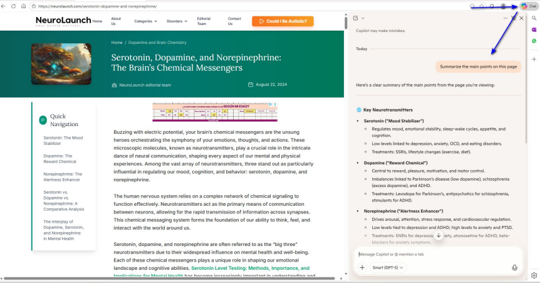Open Dopamine and Brain Chemistry breadcrumb

[157, 43]
